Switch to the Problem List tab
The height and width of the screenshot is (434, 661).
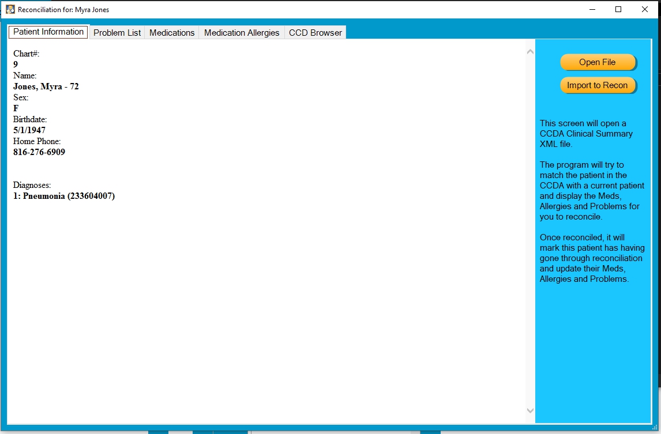point(117,32)
